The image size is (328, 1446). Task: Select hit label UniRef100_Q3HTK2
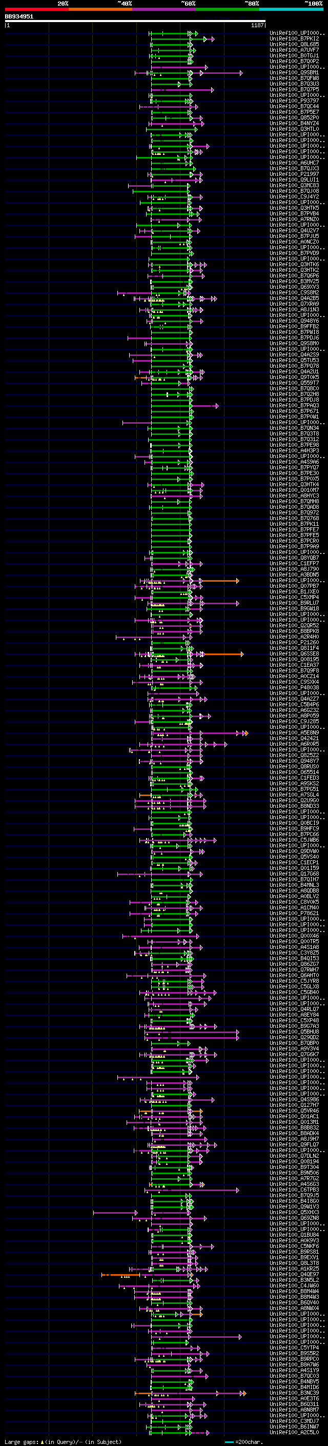click(x=294, y=270)
